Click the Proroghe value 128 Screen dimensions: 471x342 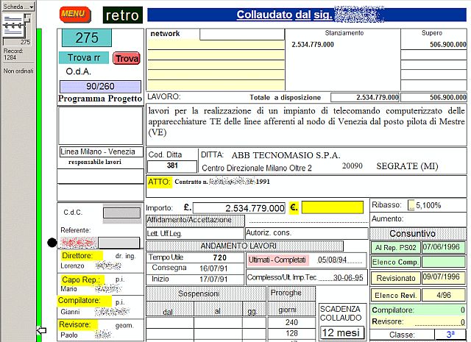(291, 333)
